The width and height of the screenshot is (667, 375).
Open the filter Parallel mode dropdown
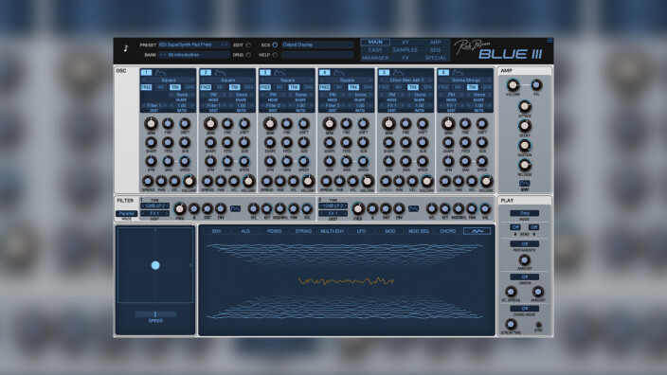(126, 213)
